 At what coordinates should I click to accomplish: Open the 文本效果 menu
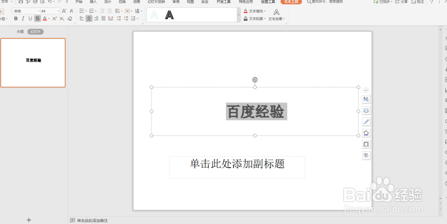[x=276, y=15]
